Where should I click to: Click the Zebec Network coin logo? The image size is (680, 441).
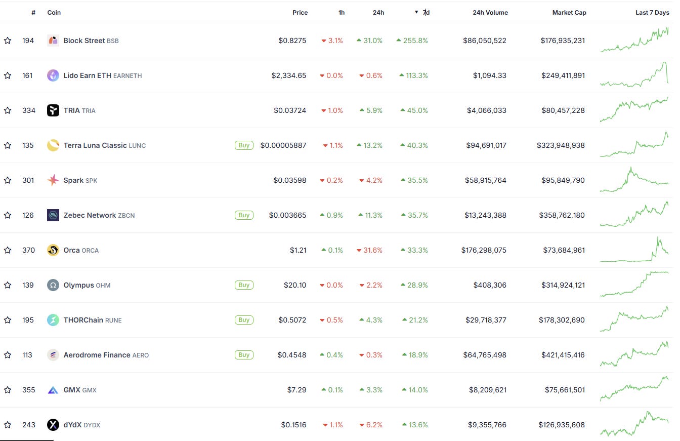click(x=53, y=215)
